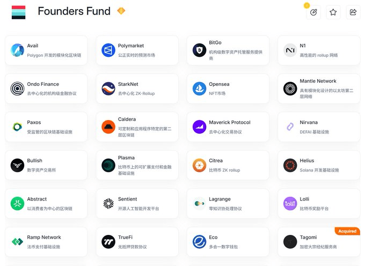Click the Founders Fund striped logo
The height and width of the screenshot is (266, 365).
pyautogui.click(x=19, y=12)
